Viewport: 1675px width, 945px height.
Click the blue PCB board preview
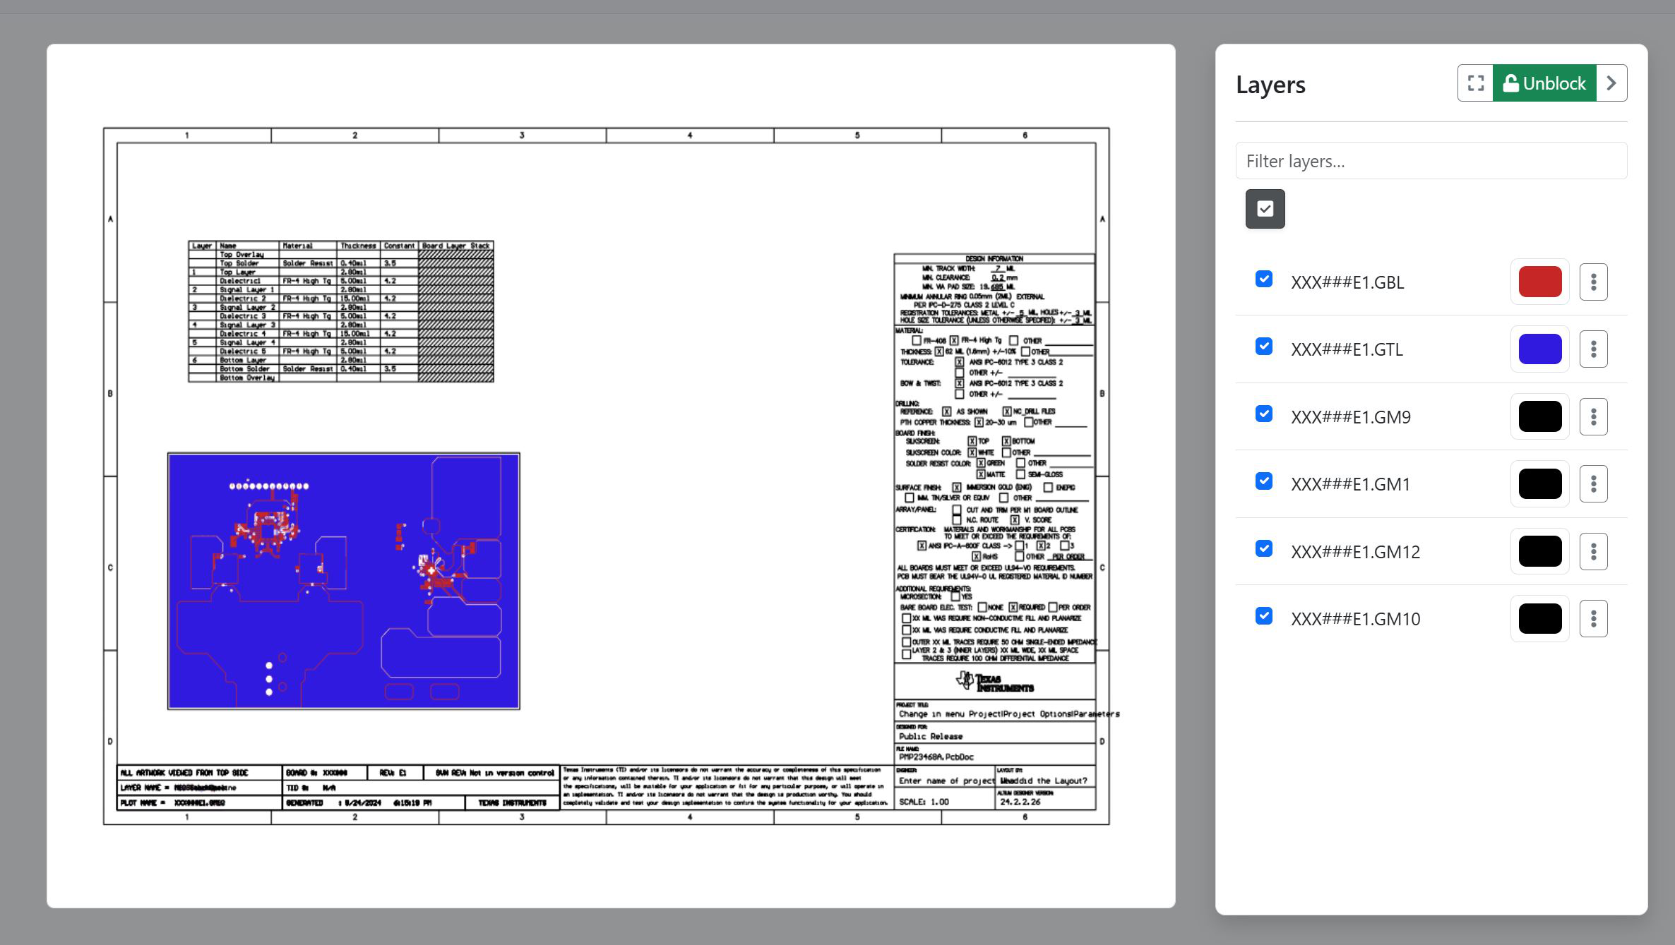344,581
